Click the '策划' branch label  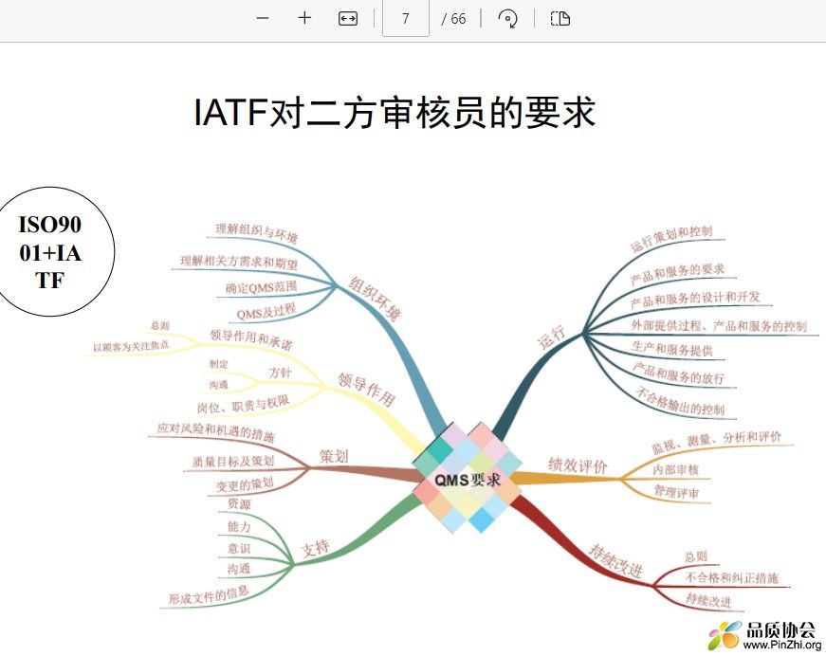click(x=334, y=456)
